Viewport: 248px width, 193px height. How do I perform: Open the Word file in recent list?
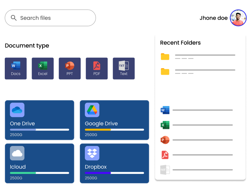coord(197,110)
